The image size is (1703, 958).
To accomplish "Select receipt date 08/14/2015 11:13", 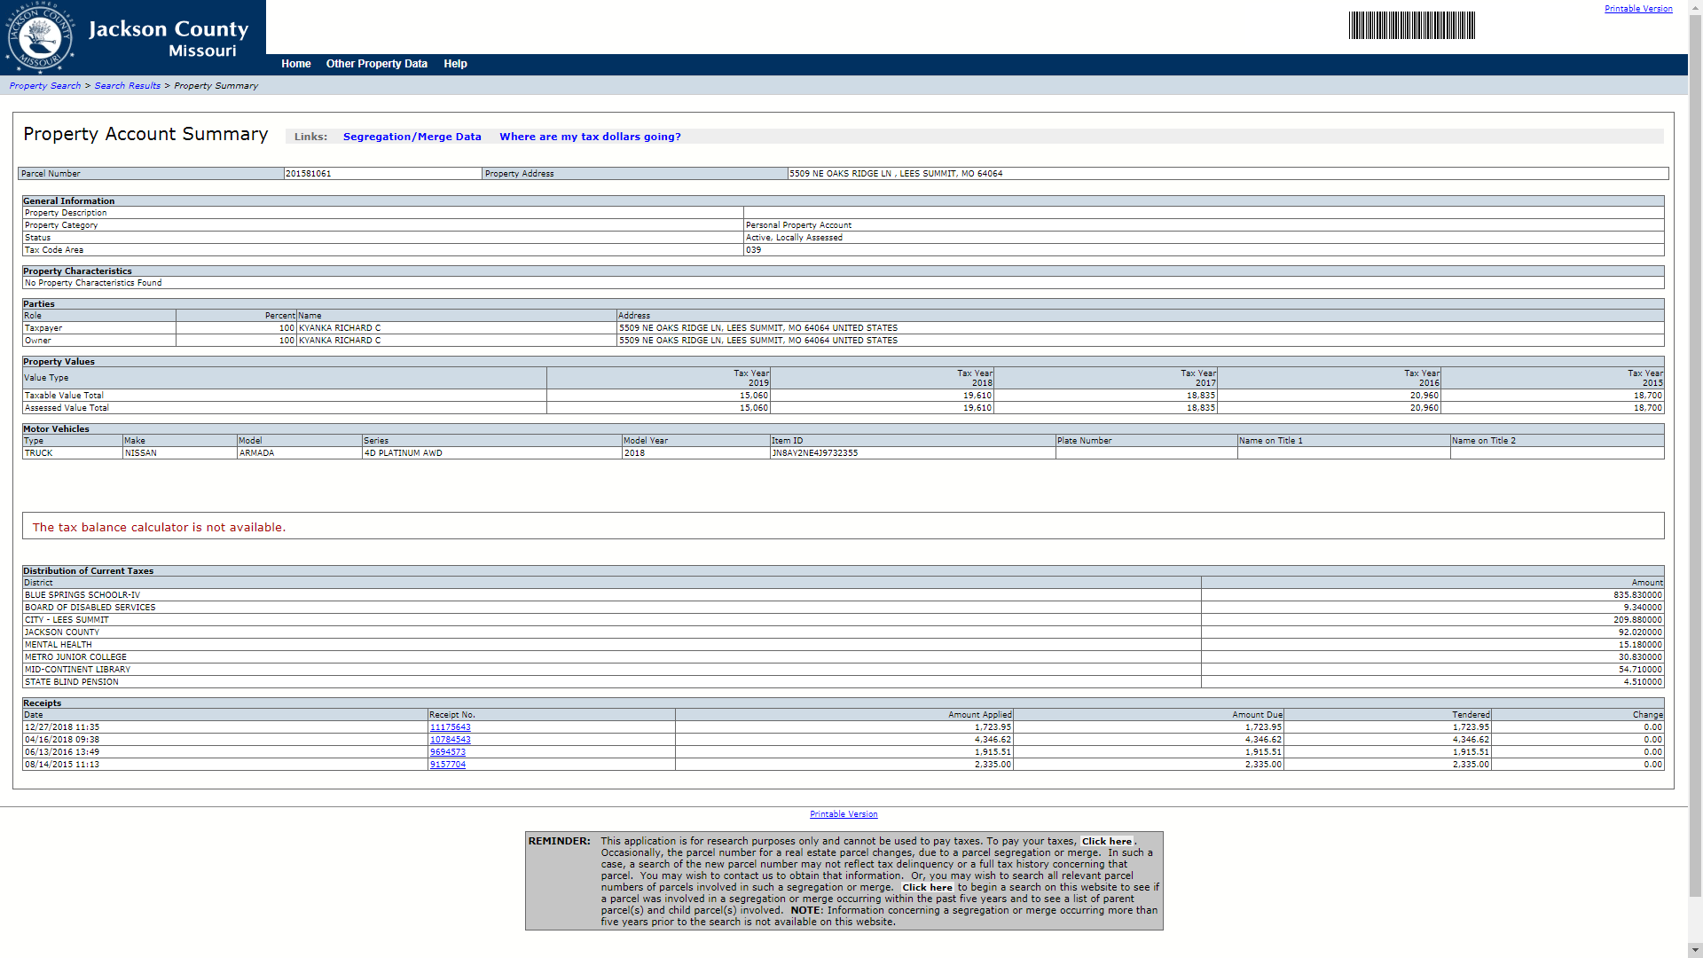I will coord(62,765).
